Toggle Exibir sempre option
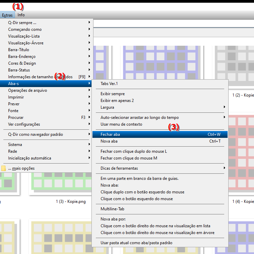The height and width of the screenshot is (254, 254). click(x=160, y=94)
